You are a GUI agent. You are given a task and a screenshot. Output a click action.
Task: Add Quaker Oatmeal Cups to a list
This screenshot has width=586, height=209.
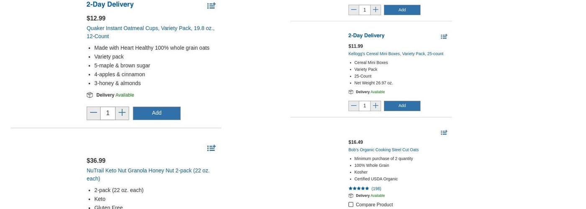211,6
